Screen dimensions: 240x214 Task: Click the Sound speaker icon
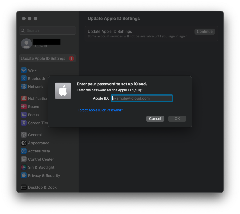pyautogui.click(x=24, y=107)
